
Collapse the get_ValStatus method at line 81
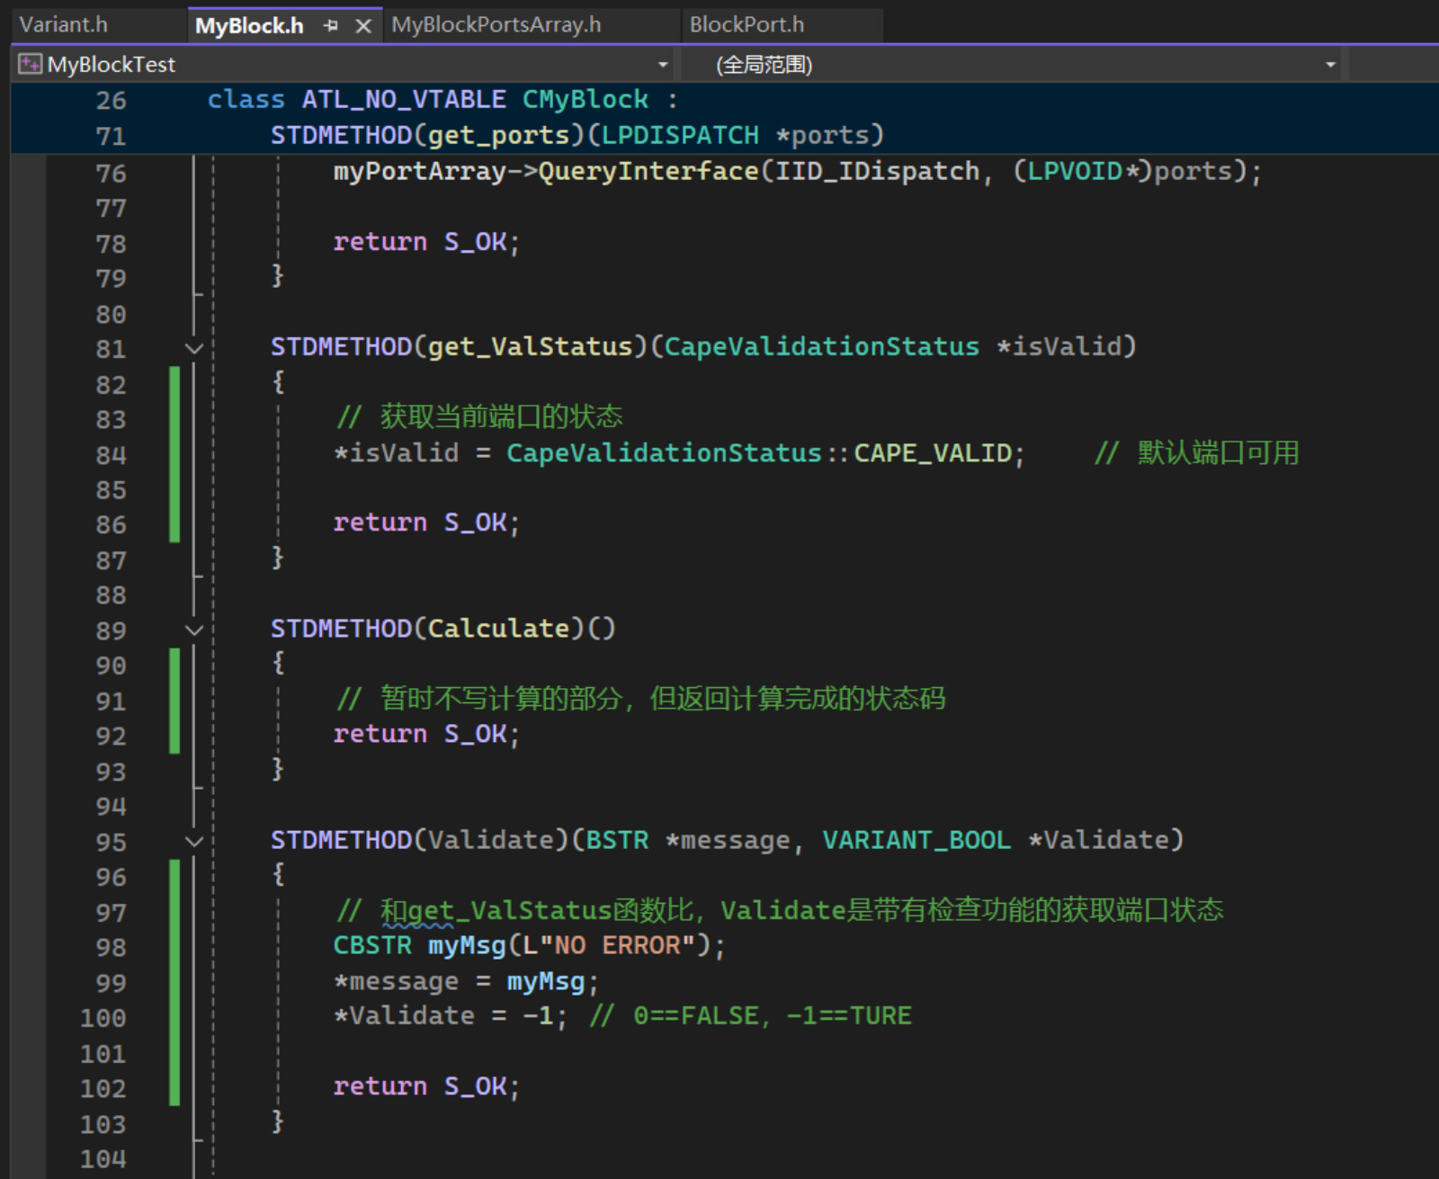pyautogui.click(x=193, y=348)
